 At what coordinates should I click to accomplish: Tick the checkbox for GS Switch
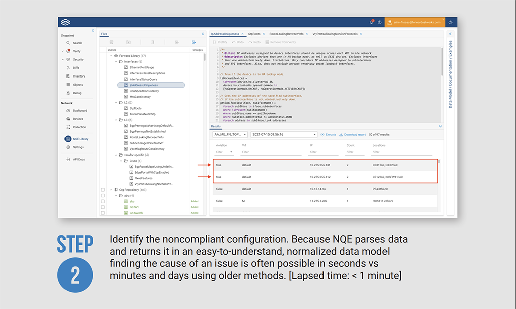pyautogui.click(x=103, y=213)
